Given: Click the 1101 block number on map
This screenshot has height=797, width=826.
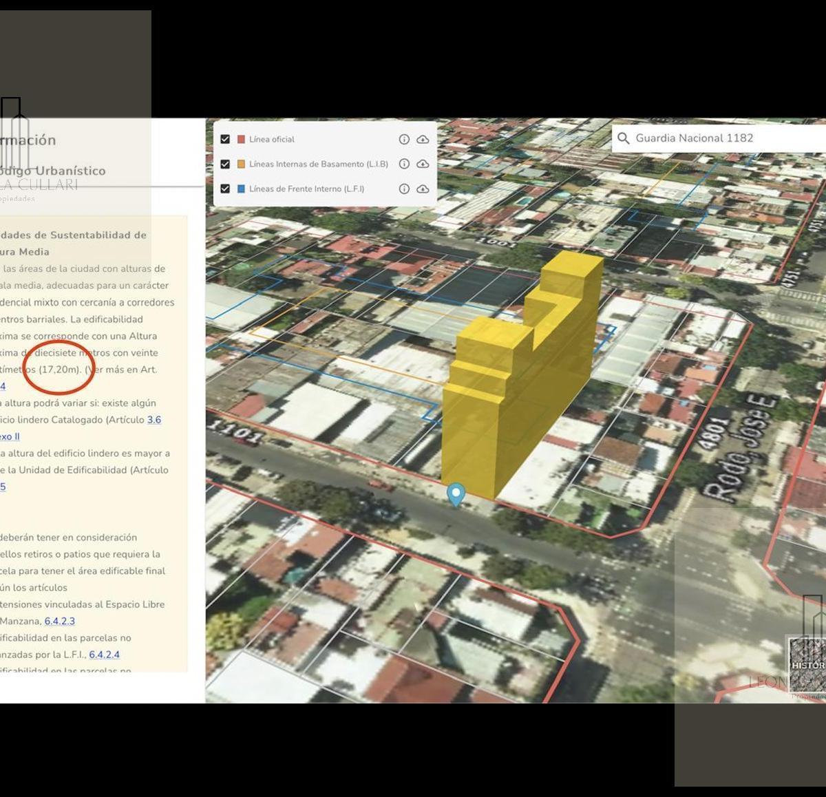Looking at the screenshot, I should (x=235, y=432).
